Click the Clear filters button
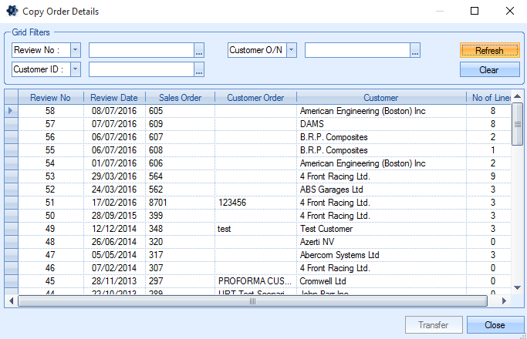527x339 pixels. [x=489, y=70]
